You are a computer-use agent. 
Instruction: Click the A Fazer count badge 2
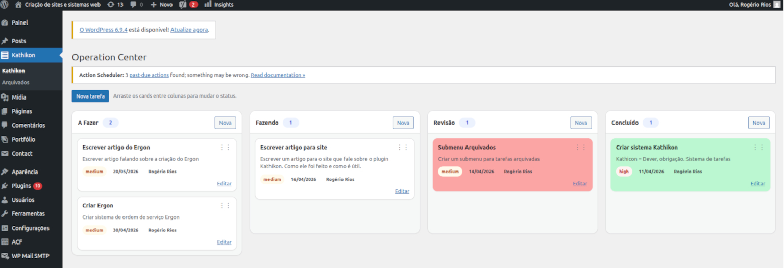110,123
